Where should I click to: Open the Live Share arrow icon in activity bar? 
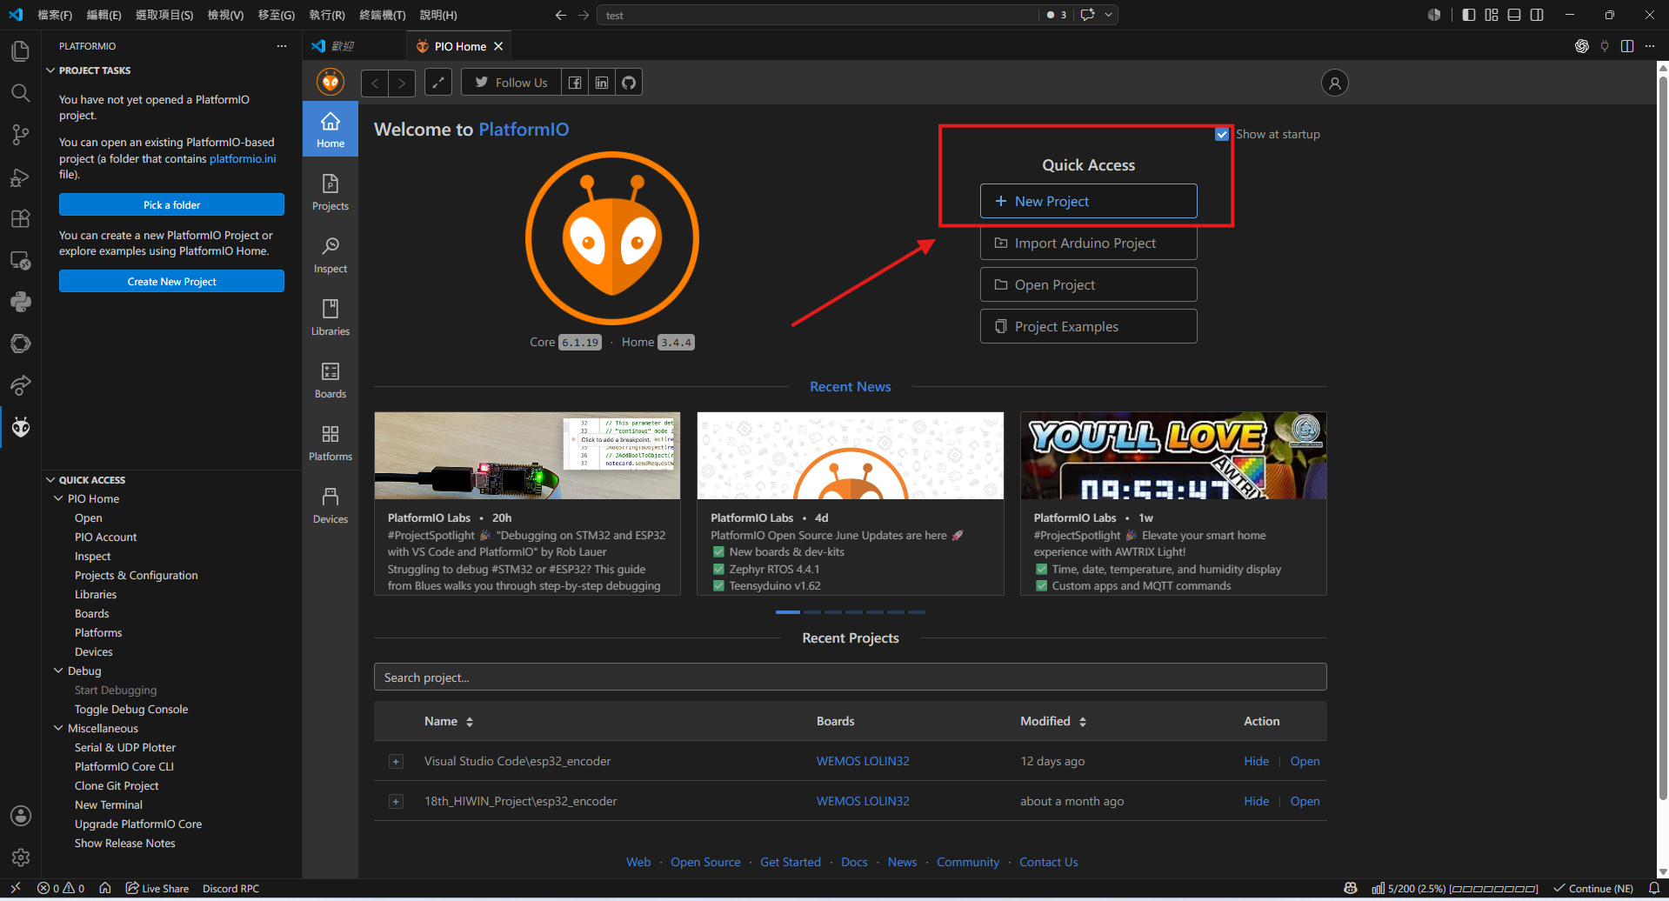21,384
